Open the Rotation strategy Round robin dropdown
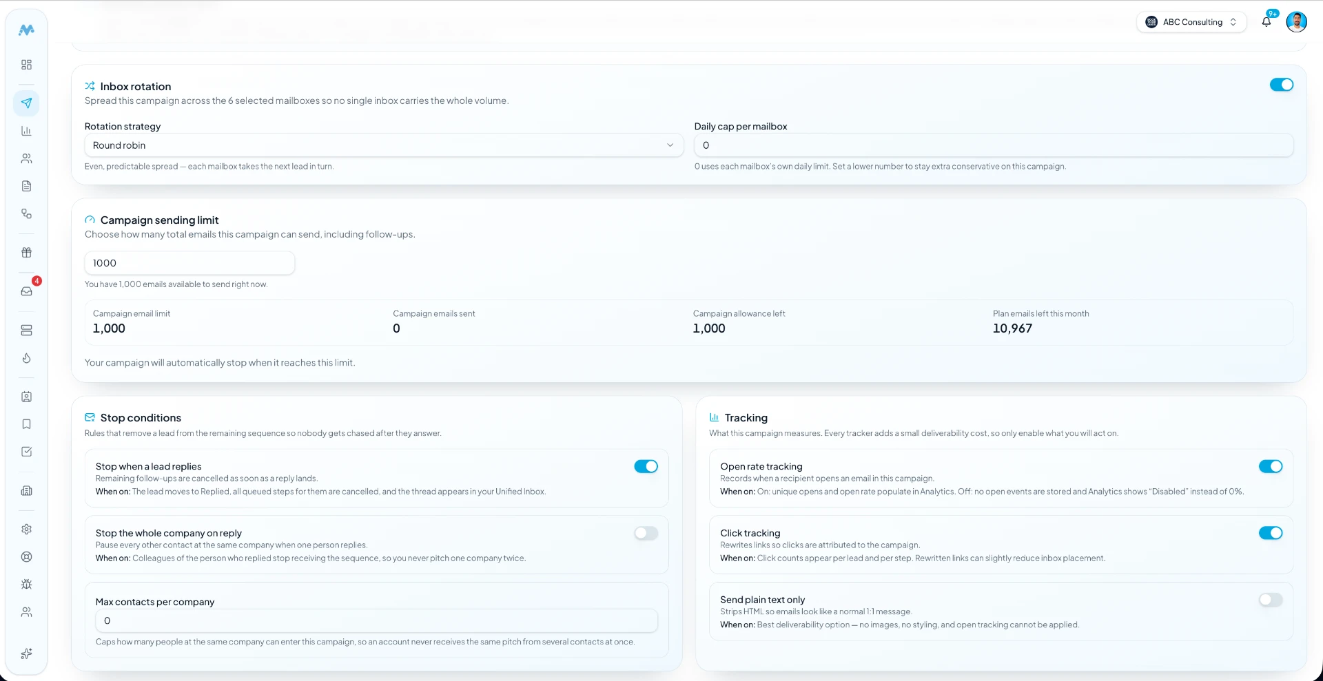This screenshot has height=681, width=1323. tap(384, 145)
